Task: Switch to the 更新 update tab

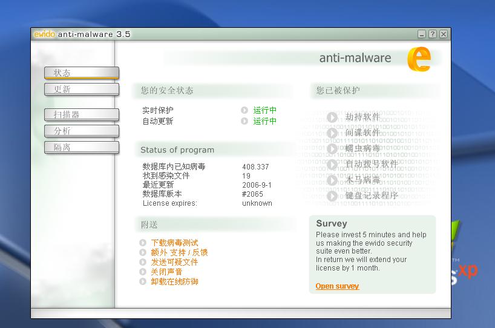Action: (x=82, y=90)
